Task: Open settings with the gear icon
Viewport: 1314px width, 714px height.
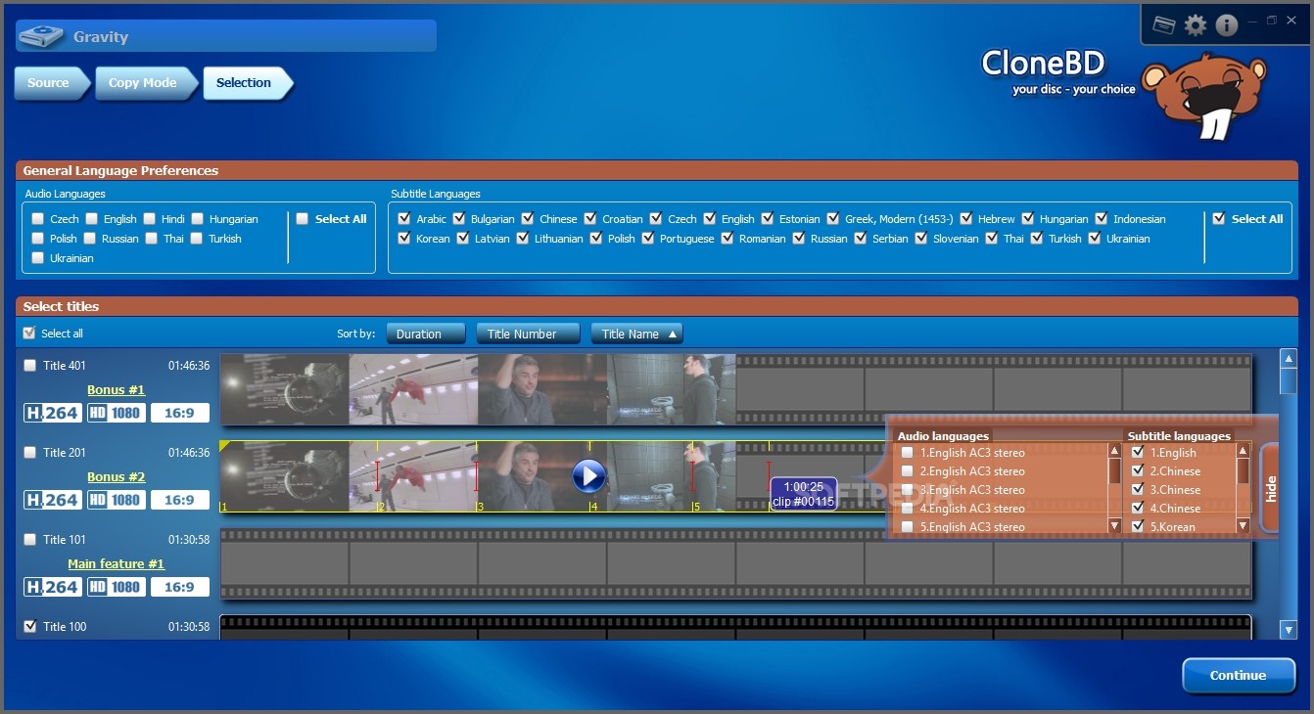Action: 1196,25
